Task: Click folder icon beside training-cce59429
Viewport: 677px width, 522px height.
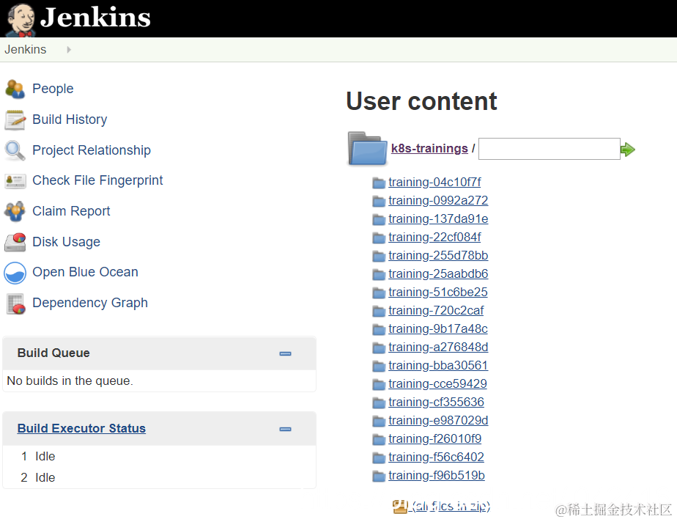Action: click(x=379, y=384)
